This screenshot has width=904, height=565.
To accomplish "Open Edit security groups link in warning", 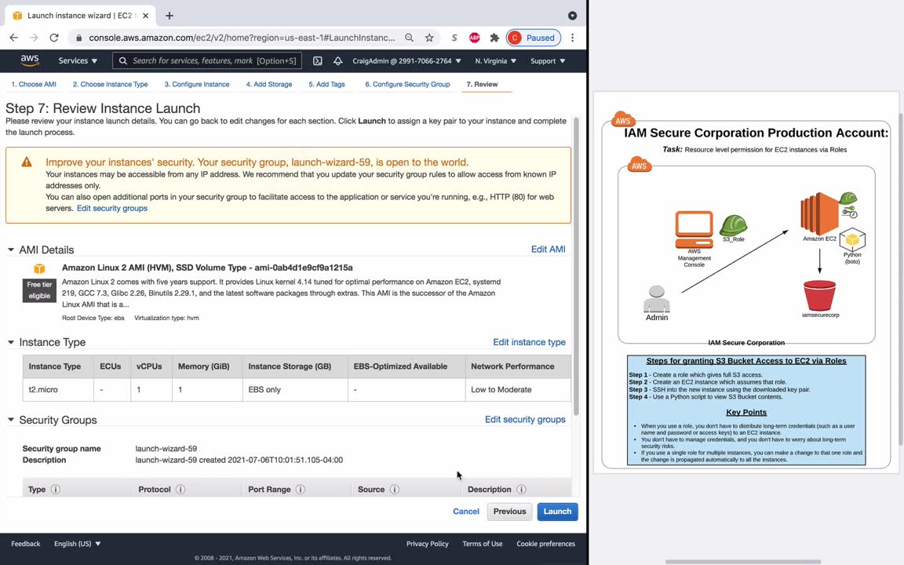I will point(112,208).
